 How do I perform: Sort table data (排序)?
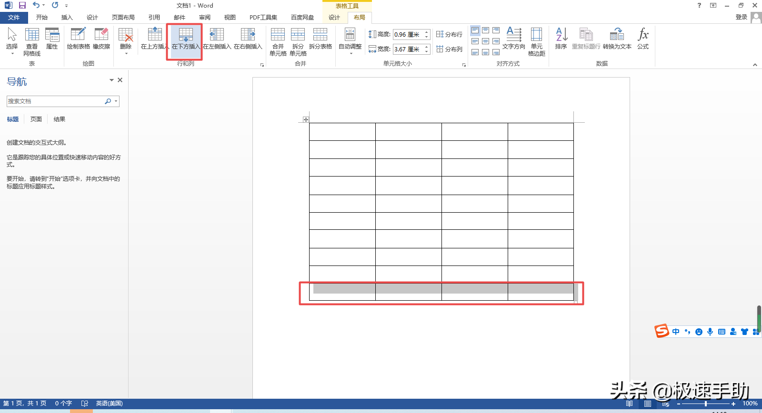(561, 39)
